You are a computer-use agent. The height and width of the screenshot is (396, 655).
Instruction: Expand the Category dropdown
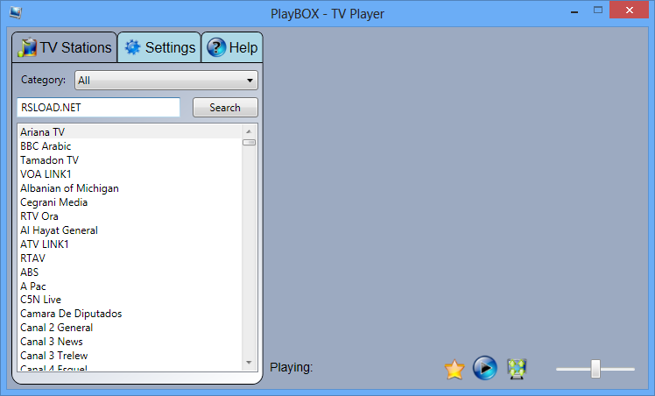(166, 81)
